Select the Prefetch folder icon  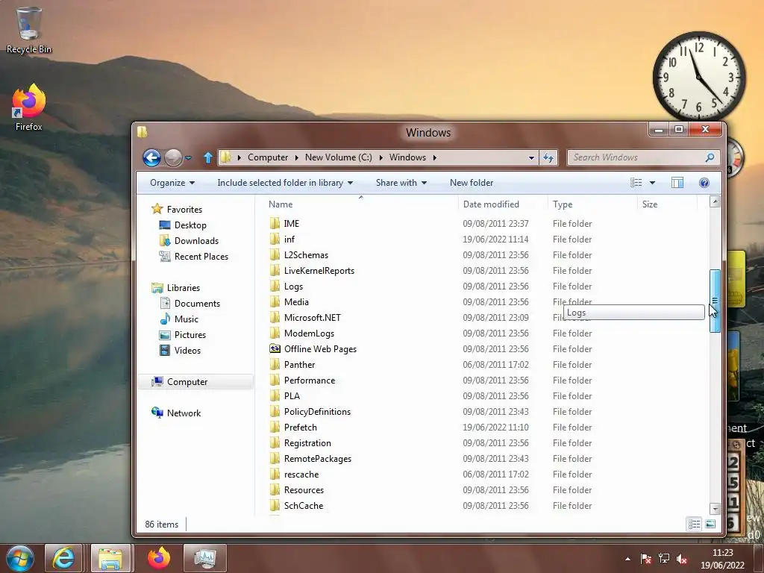coord(275,428)
